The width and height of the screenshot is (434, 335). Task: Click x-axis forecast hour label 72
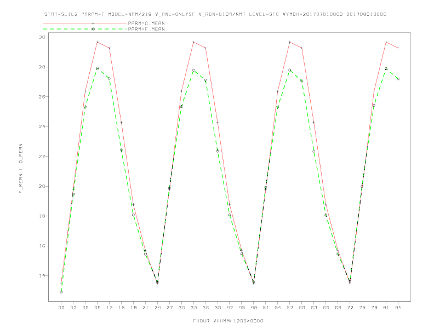pos(350,308)
